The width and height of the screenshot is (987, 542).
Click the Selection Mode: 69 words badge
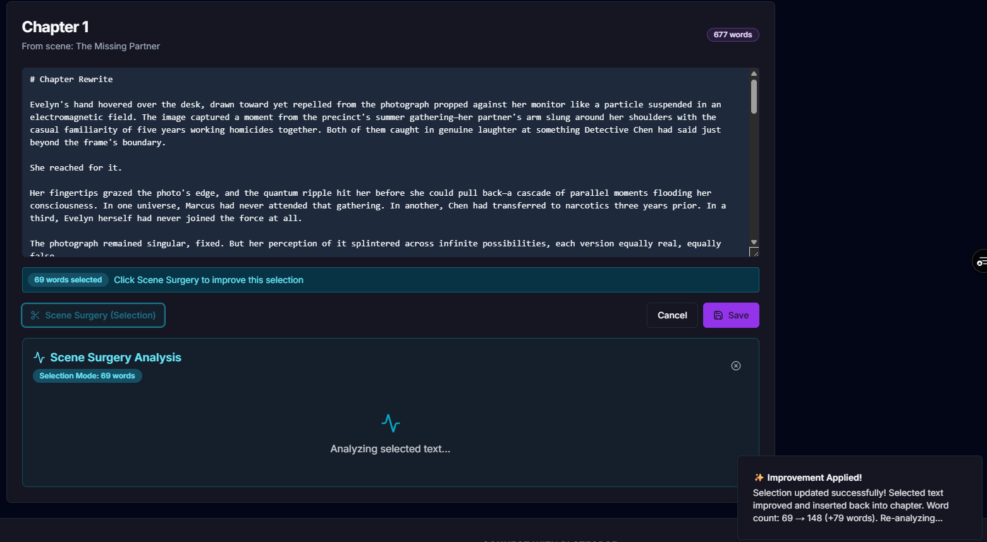point(87,376)
